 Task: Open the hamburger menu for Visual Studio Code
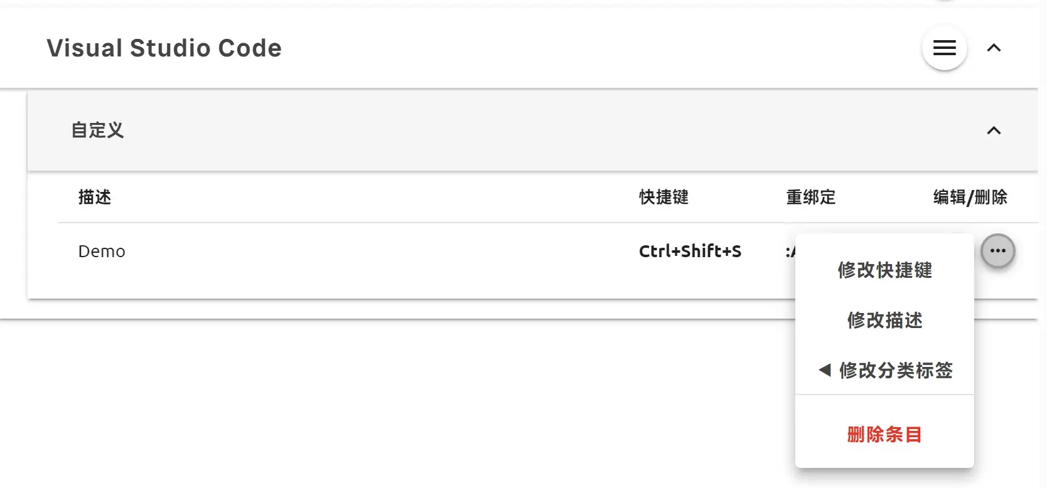click(x=944, y=48)
